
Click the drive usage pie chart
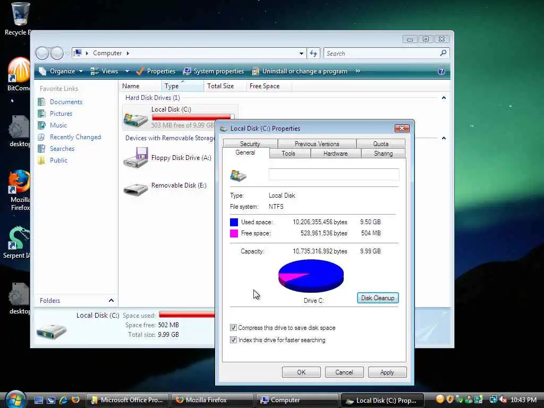pyautogui.click(x=311, y=276)
